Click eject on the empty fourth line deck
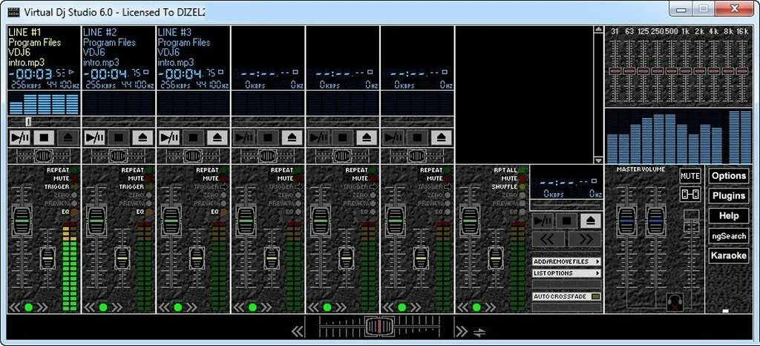This screenshot has width=760, height=346. 292,137
